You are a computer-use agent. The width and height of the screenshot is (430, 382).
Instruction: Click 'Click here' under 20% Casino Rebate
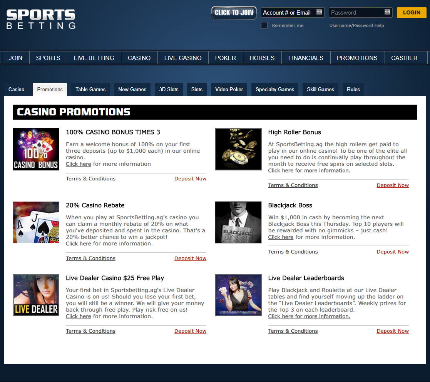(x=79, y=244)
